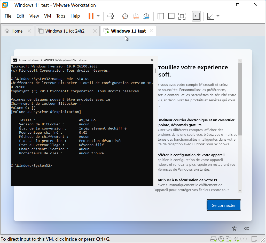Click the C:\Windows\System32> prompt at bottom
The height and width of the screenshot is (243, 266).
pos(32,165)
